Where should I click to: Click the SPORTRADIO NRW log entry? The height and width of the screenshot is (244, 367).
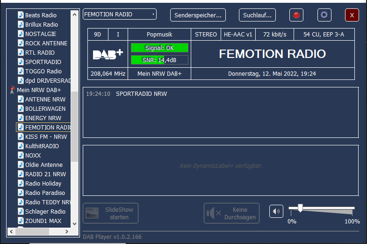coord(141,94)
